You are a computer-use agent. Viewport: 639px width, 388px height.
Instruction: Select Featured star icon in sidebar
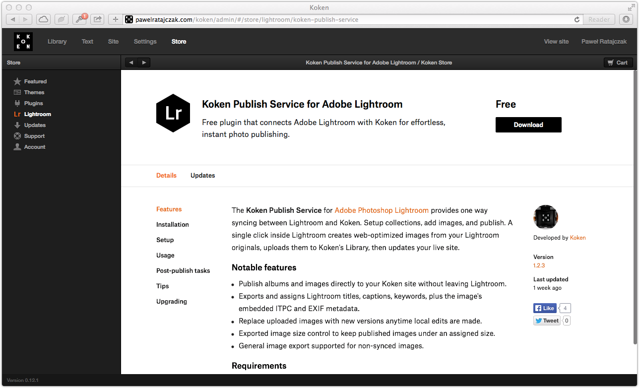click(17, 81)
